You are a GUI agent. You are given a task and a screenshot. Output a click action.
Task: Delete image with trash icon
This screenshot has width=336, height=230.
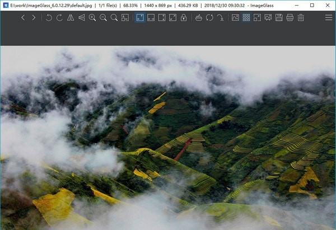point(301,18)
